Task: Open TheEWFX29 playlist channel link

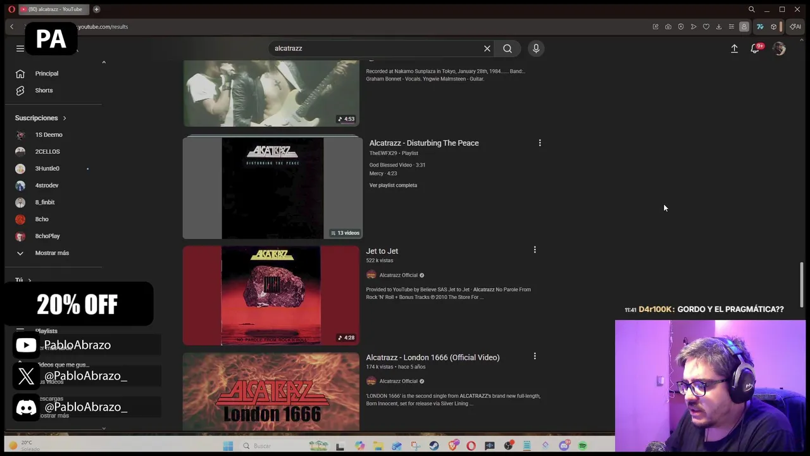Action: coord(383,153)
